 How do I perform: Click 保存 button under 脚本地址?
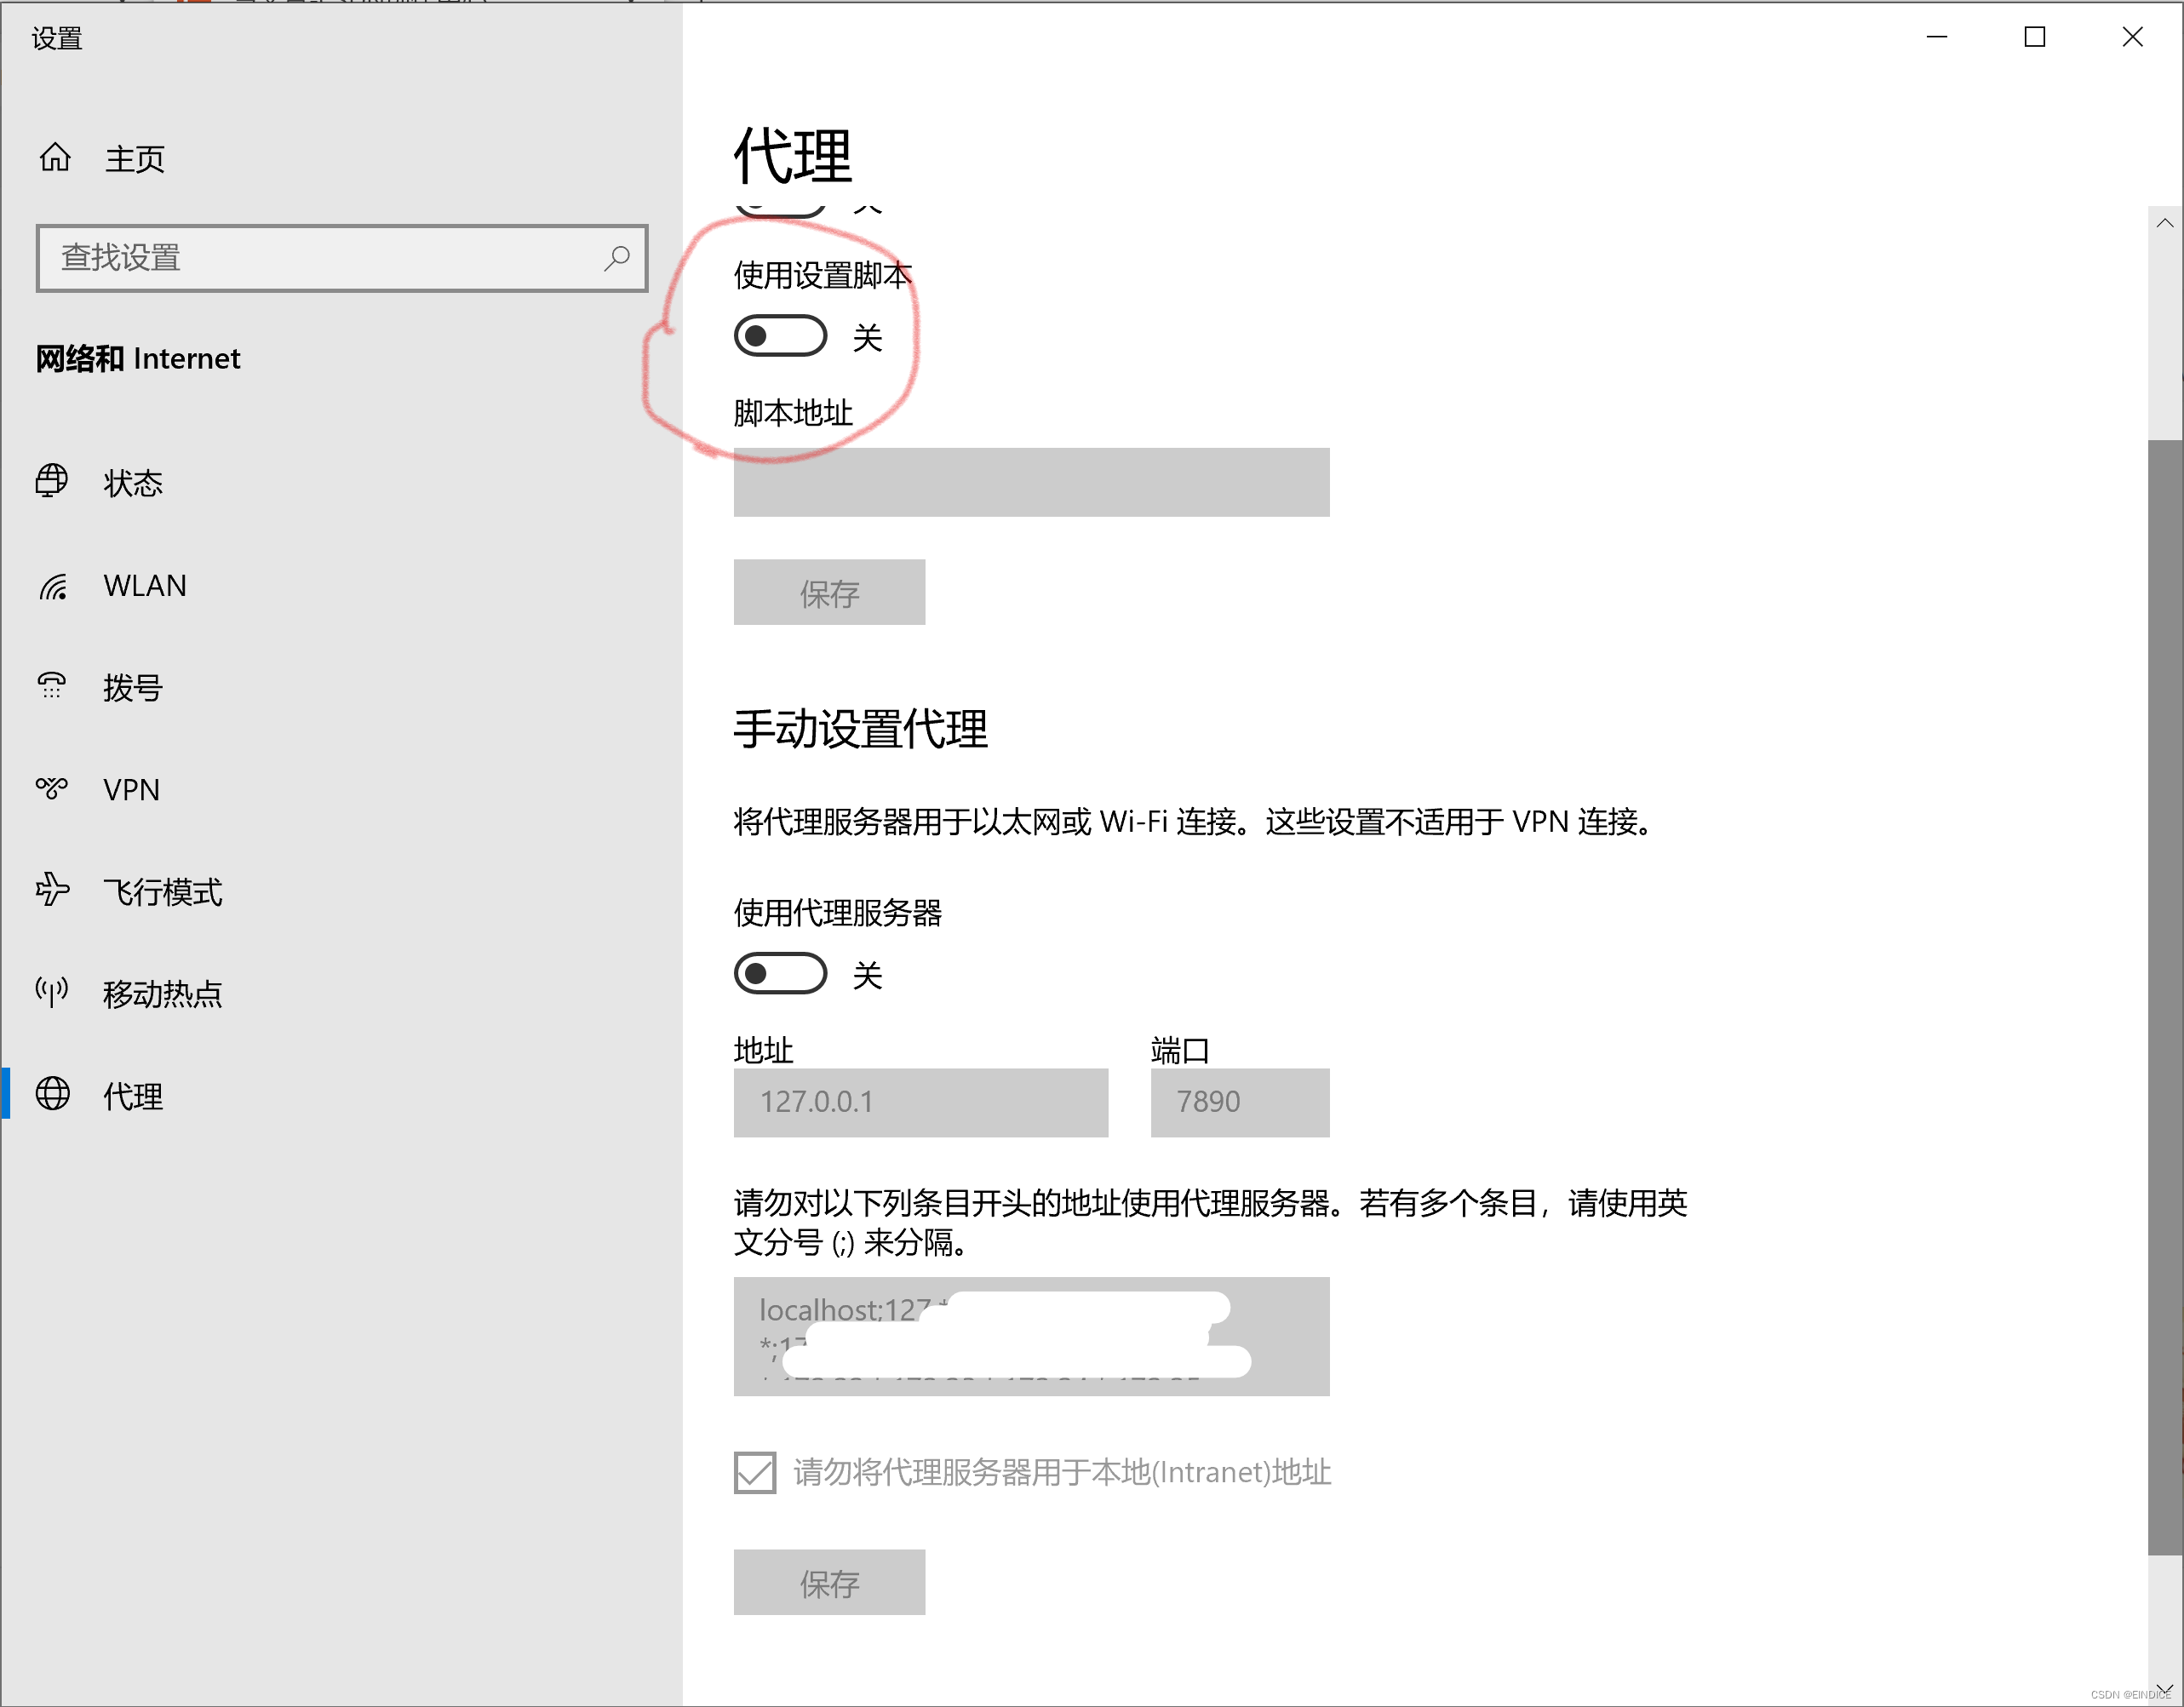829,593
